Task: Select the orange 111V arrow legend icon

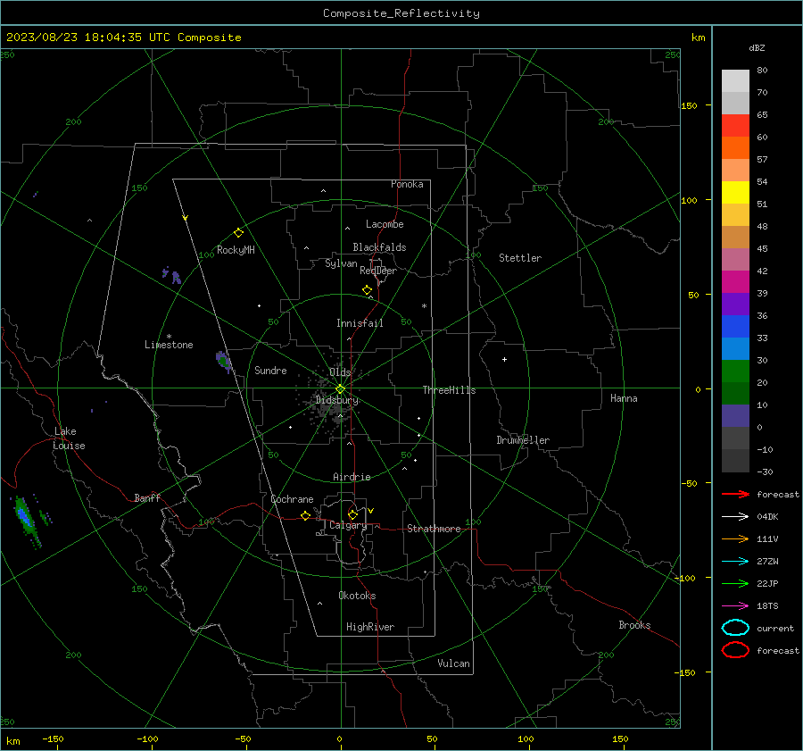Action: coord(735,538)
